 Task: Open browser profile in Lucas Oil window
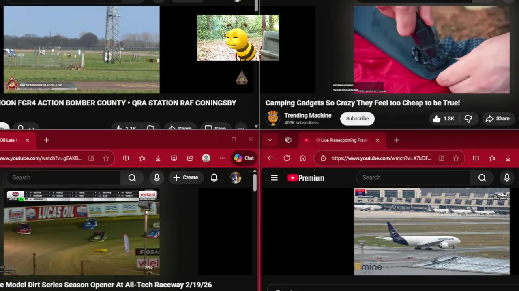[x=206, y=158]
